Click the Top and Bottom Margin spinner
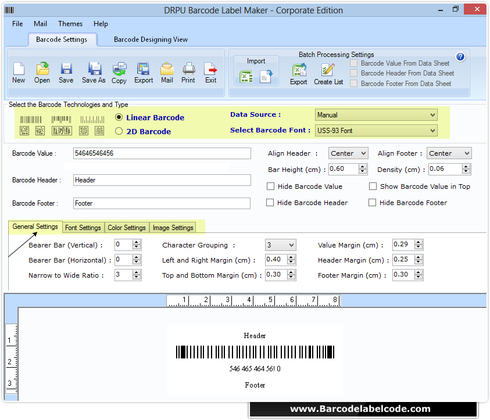490x420 pixels. point(291,275)
